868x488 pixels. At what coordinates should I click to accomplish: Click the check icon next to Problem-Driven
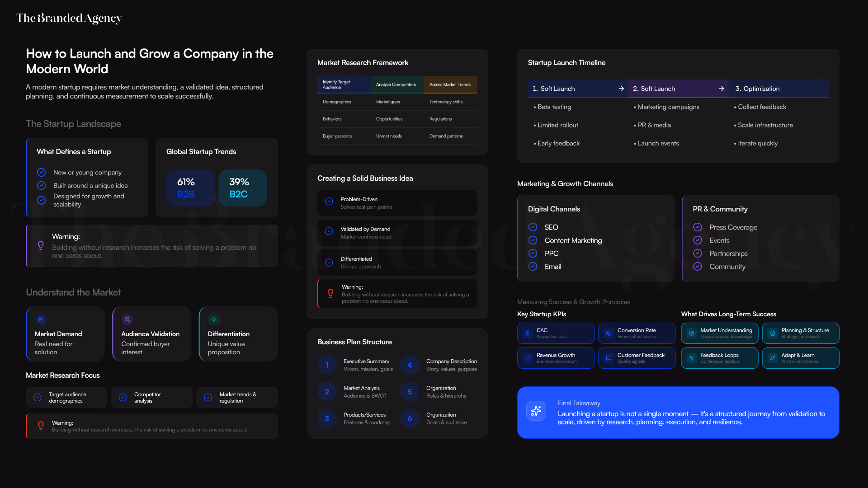click(x=329, y=202)
